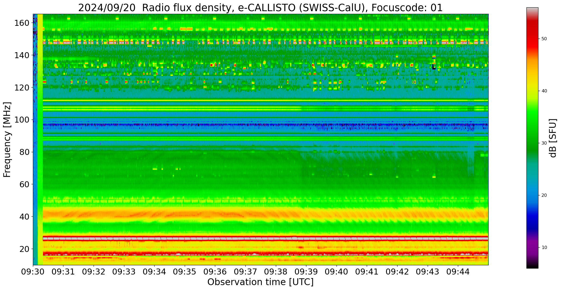Click the 20 frequency tick label
This screenshot has width=561, height=290.
tap(24, 249)
